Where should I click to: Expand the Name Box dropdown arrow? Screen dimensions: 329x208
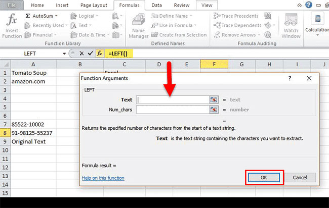click(64, 54)
